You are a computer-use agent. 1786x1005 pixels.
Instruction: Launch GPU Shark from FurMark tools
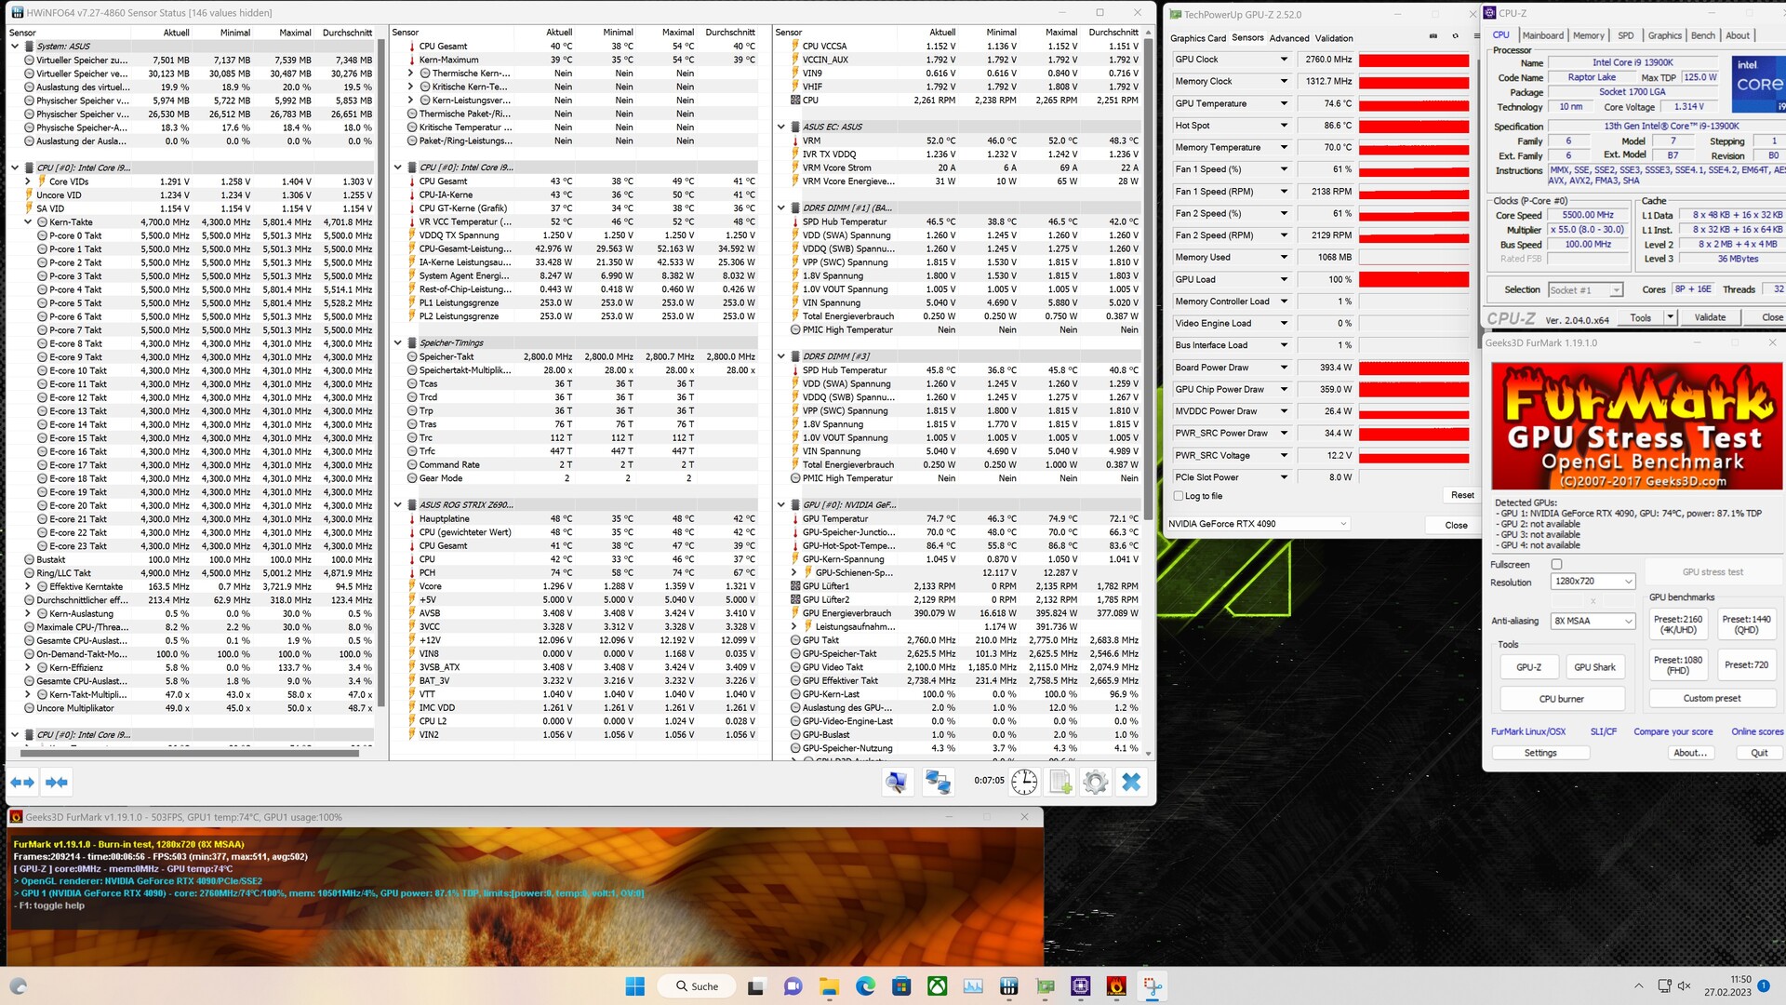point(1593,667)
